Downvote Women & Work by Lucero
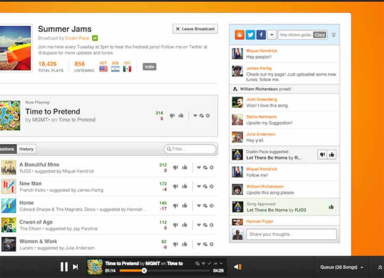384x278 pixels. [x=175, y=244]
